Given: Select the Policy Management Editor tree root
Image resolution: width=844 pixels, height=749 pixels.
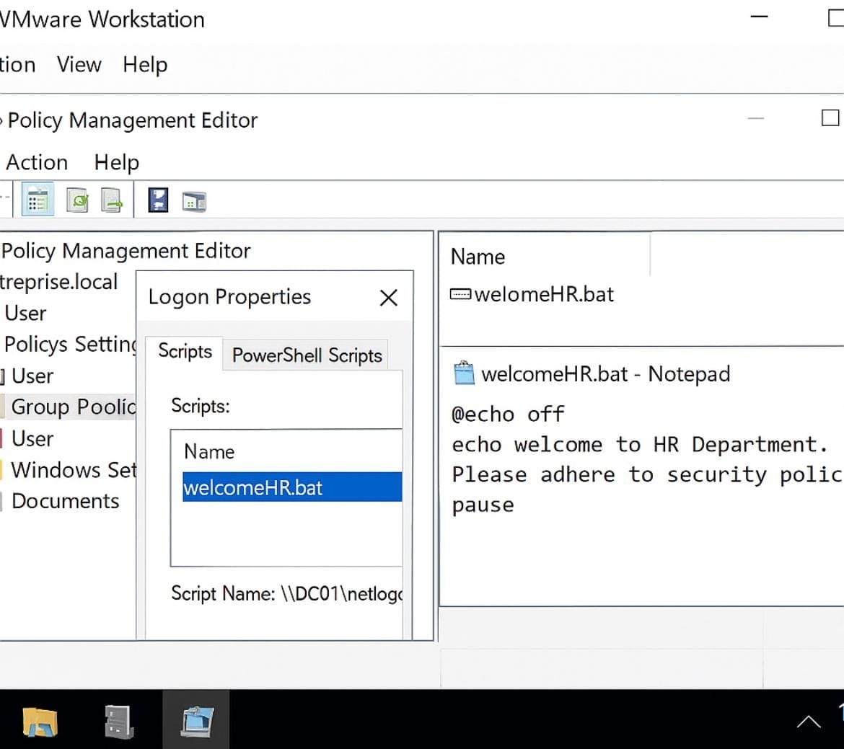Looking at the screenshot, I should point(126,251).
